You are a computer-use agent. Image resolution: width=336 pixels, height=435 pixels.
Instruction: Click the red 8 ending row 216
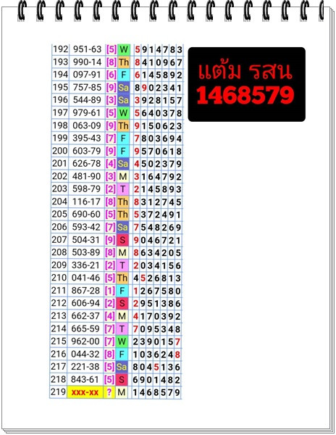(x=177, y=355)
